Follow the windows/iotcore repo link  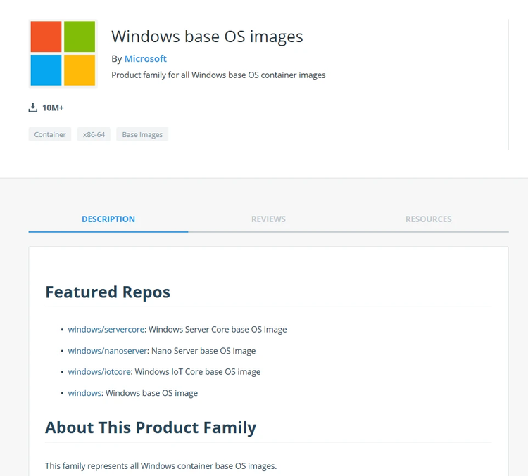tap(99, 371)
